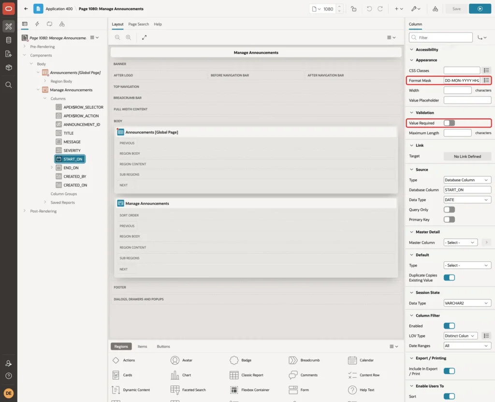Select the Avatar region in gallery
Image resolution: width=495 pixels, height=402 pixels.
(x=182, y=360)
